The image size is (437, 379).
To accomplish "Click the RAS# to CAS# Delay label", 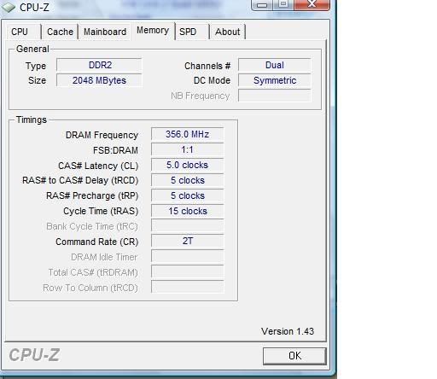I will pyautogui.click(x=80, y=180).
